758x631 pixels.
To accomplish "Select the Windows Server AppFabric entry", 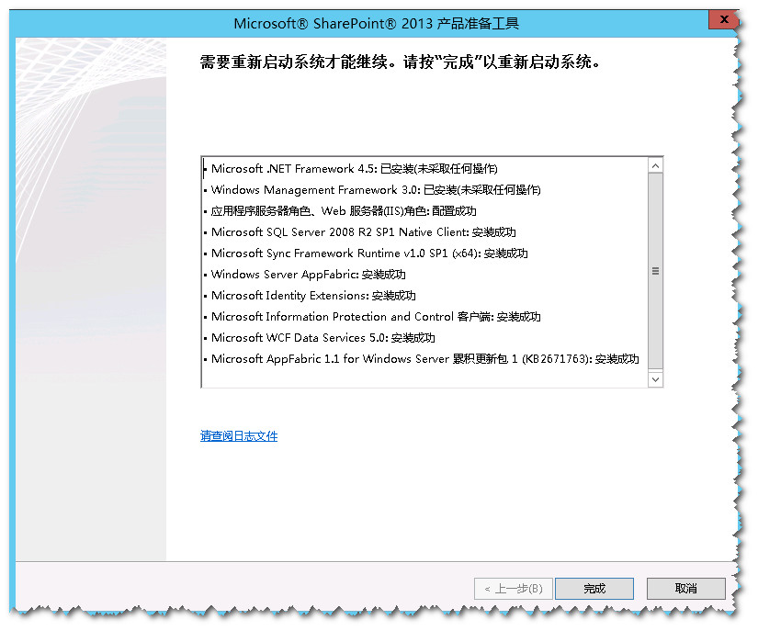I will tap(308, 275).
